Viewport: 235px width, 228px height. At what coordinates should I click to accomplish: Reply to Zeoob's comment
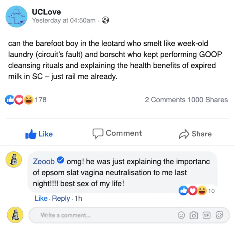(x=61, y=199)
